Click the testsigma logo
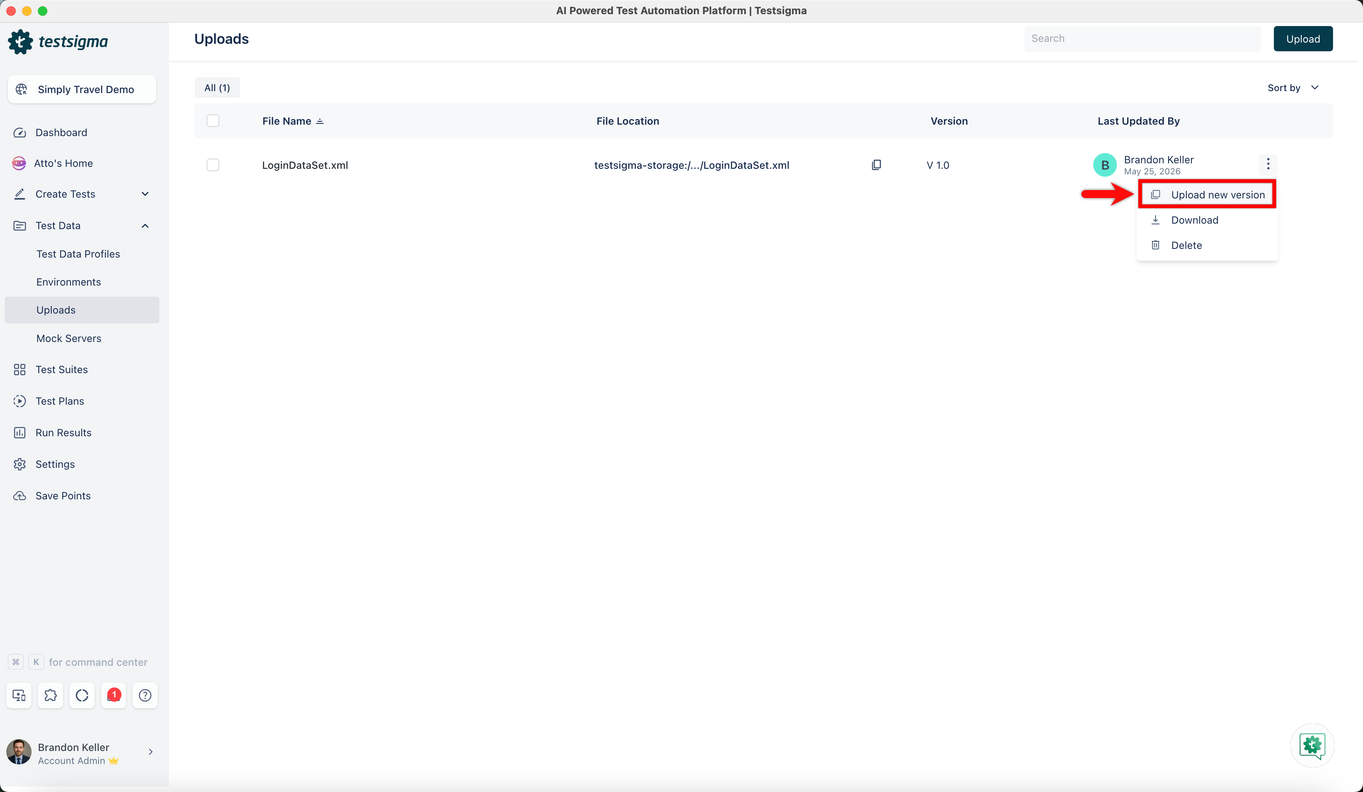The image size is (1363, 792). [58, 42]
